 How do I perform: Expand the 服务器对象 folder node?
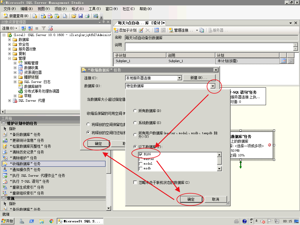point(10,49)
